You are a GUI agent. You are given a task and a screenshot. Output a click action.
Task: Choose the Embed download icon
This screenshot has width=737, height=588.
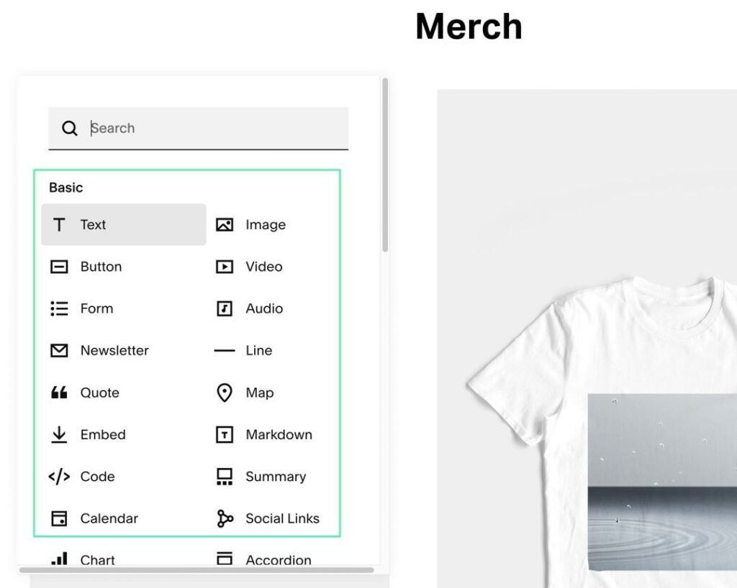(59, 435)
